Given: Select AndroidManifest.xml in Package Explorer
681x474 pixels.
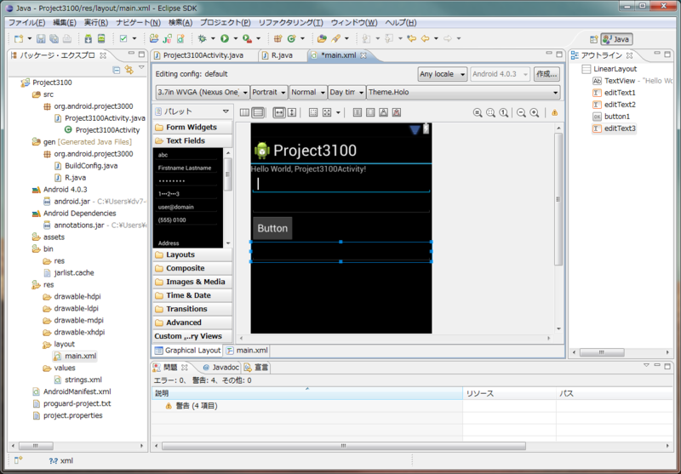Looking at the screenshot, I should 77,391.
